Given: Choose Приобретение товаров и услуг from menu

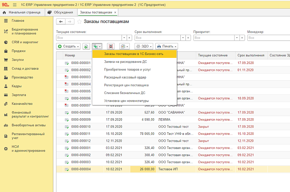Looking at the screenshot, I should (x=128, y=69).
